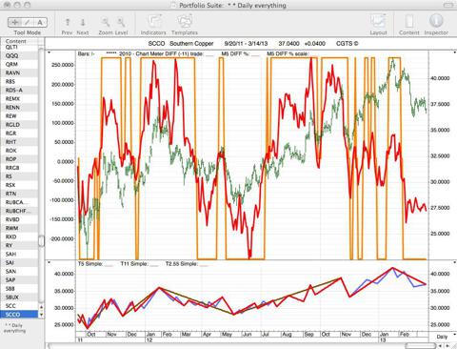Screen dimensions: 457x349
Task: Select RHT in the content list
Action: pyautogui.click(x=19, y=142)
